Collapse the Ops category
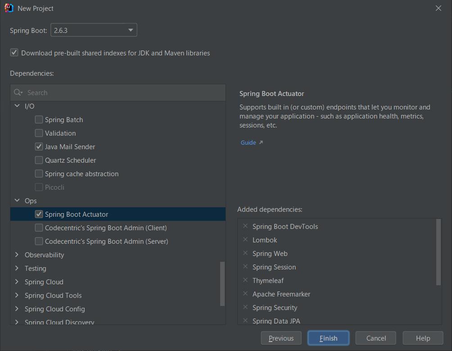The image size is (452, 351). point(17,201)
